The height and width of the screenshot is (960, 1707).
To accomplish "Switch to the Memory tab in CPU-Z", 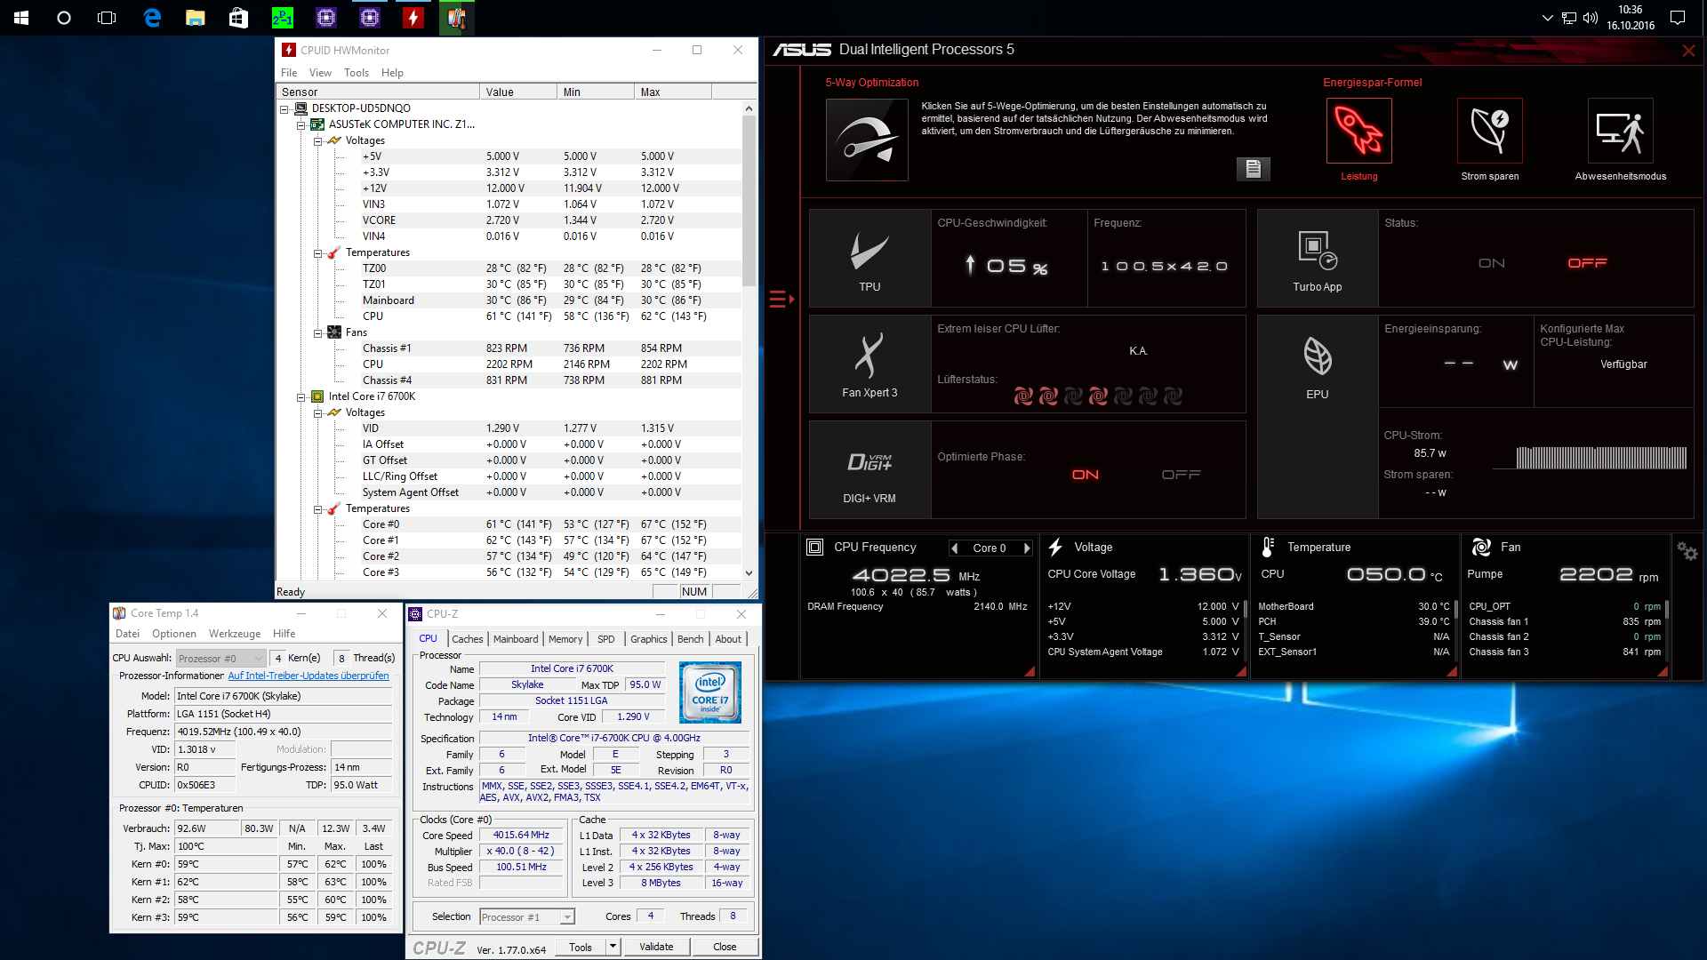I will pos(565,639).
